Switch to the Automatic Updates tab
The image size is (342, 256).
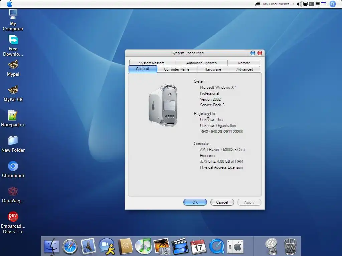point(201,63)
